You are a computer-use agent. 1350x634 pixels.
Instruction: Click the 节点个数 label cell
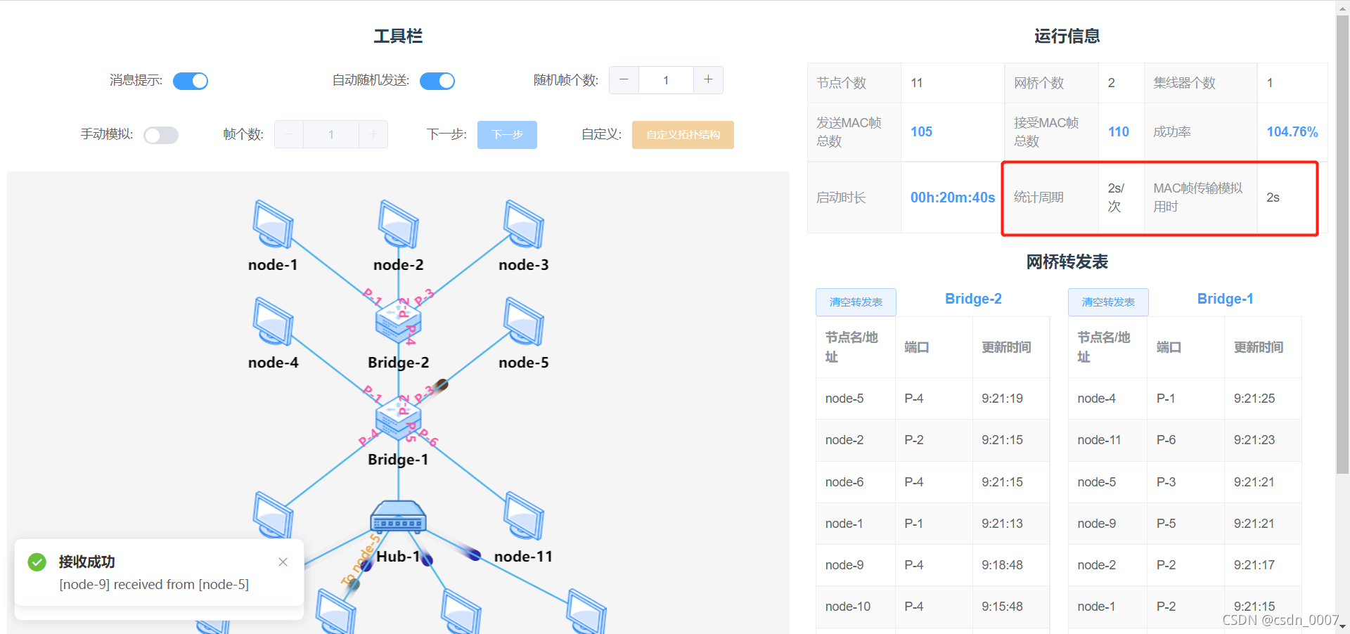(x=854, y=83)
